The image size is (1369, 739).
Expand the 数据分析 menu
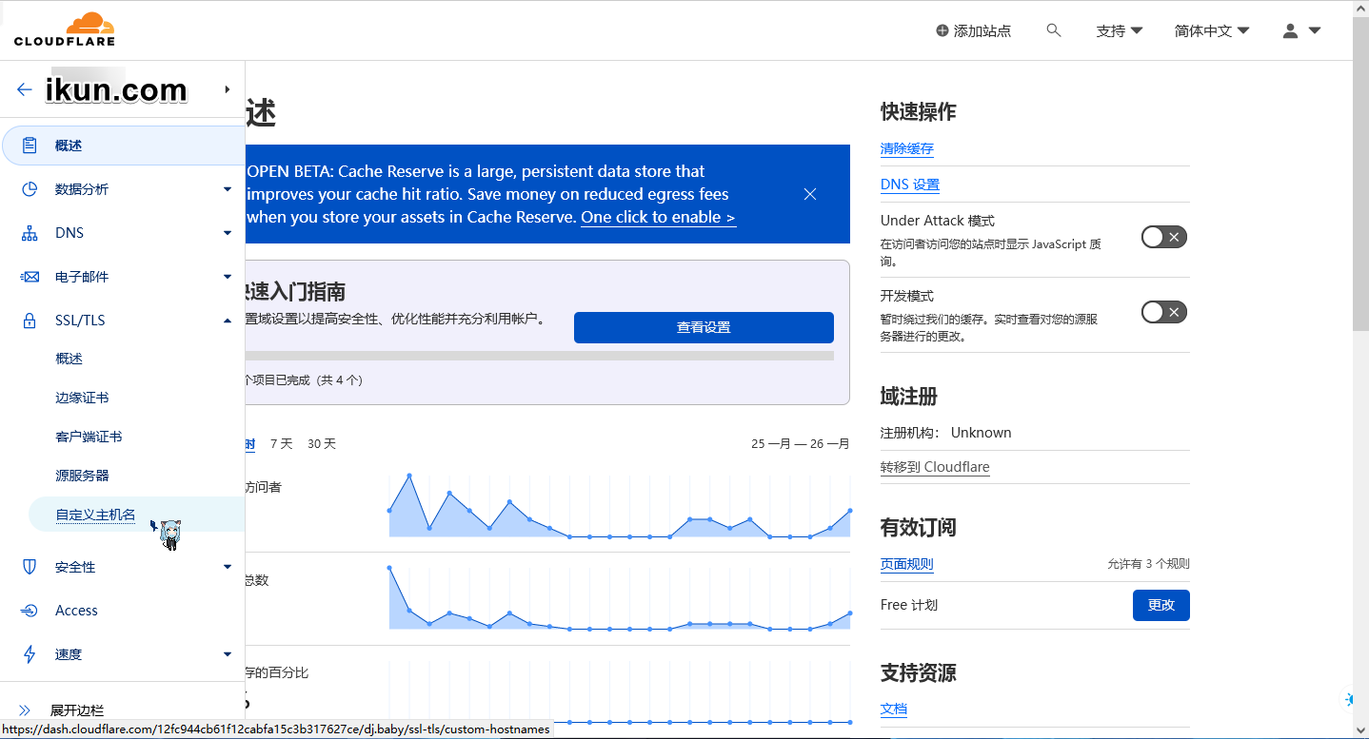pos(228,189)
